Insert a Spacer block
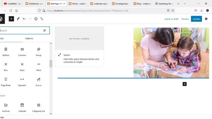Screen dimensions: 212x119 click(x=38, y=82)
